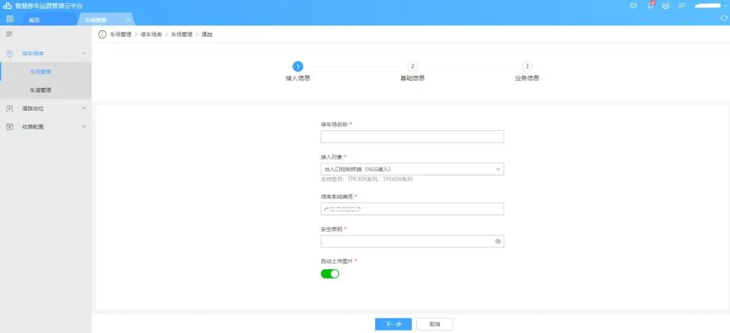
Task: Open the message chat icon in header
Action: 633,6
